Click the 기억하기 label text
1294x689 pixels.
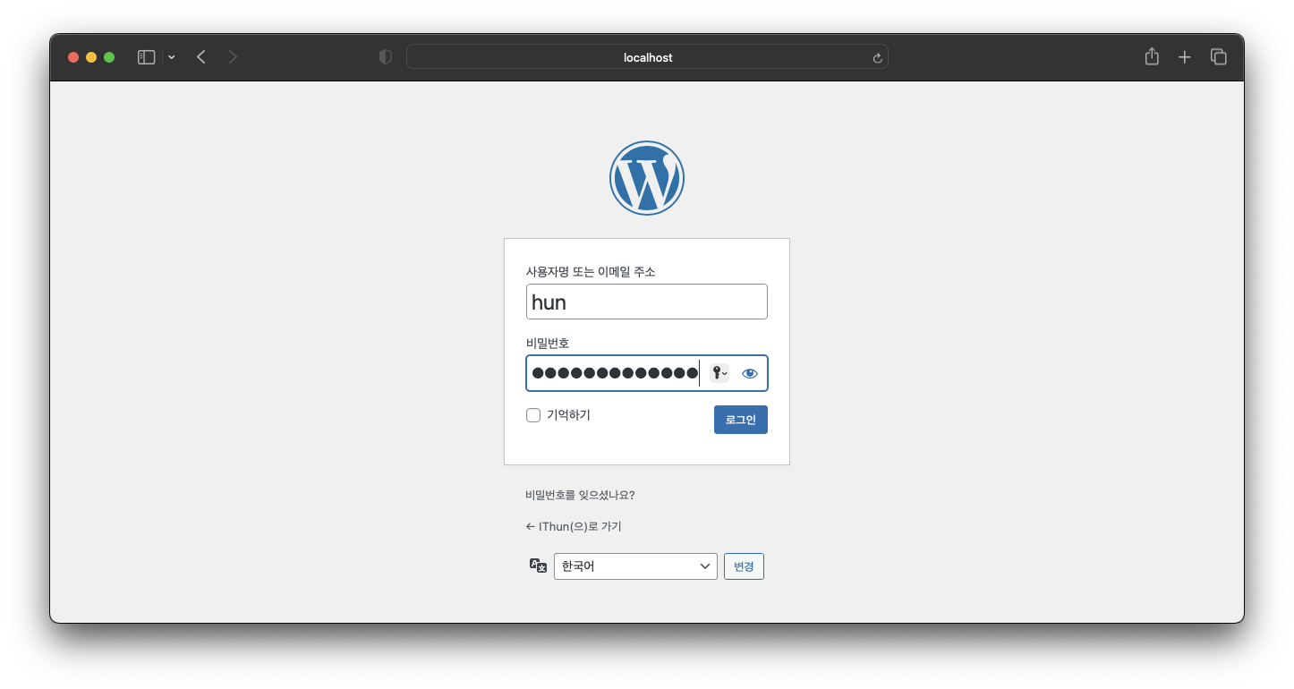coord(568,414)
